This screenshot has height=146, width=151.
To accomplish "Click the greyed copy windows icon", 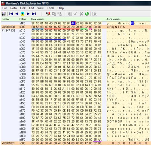I will (x=54, y=14).
